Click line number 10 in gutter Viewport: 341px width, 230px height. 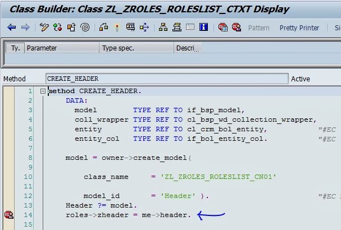coord(28,177)
